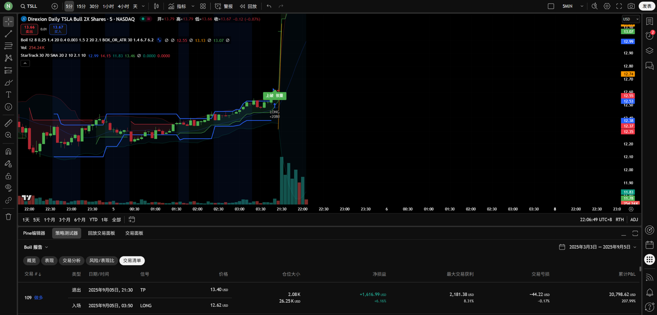
Task: Open the USD currency dropdown
Action: point(631,19)
